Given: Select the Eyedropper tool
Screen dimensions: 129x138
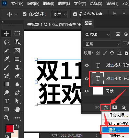Looking at the screenshot, I should pos(6,59).
